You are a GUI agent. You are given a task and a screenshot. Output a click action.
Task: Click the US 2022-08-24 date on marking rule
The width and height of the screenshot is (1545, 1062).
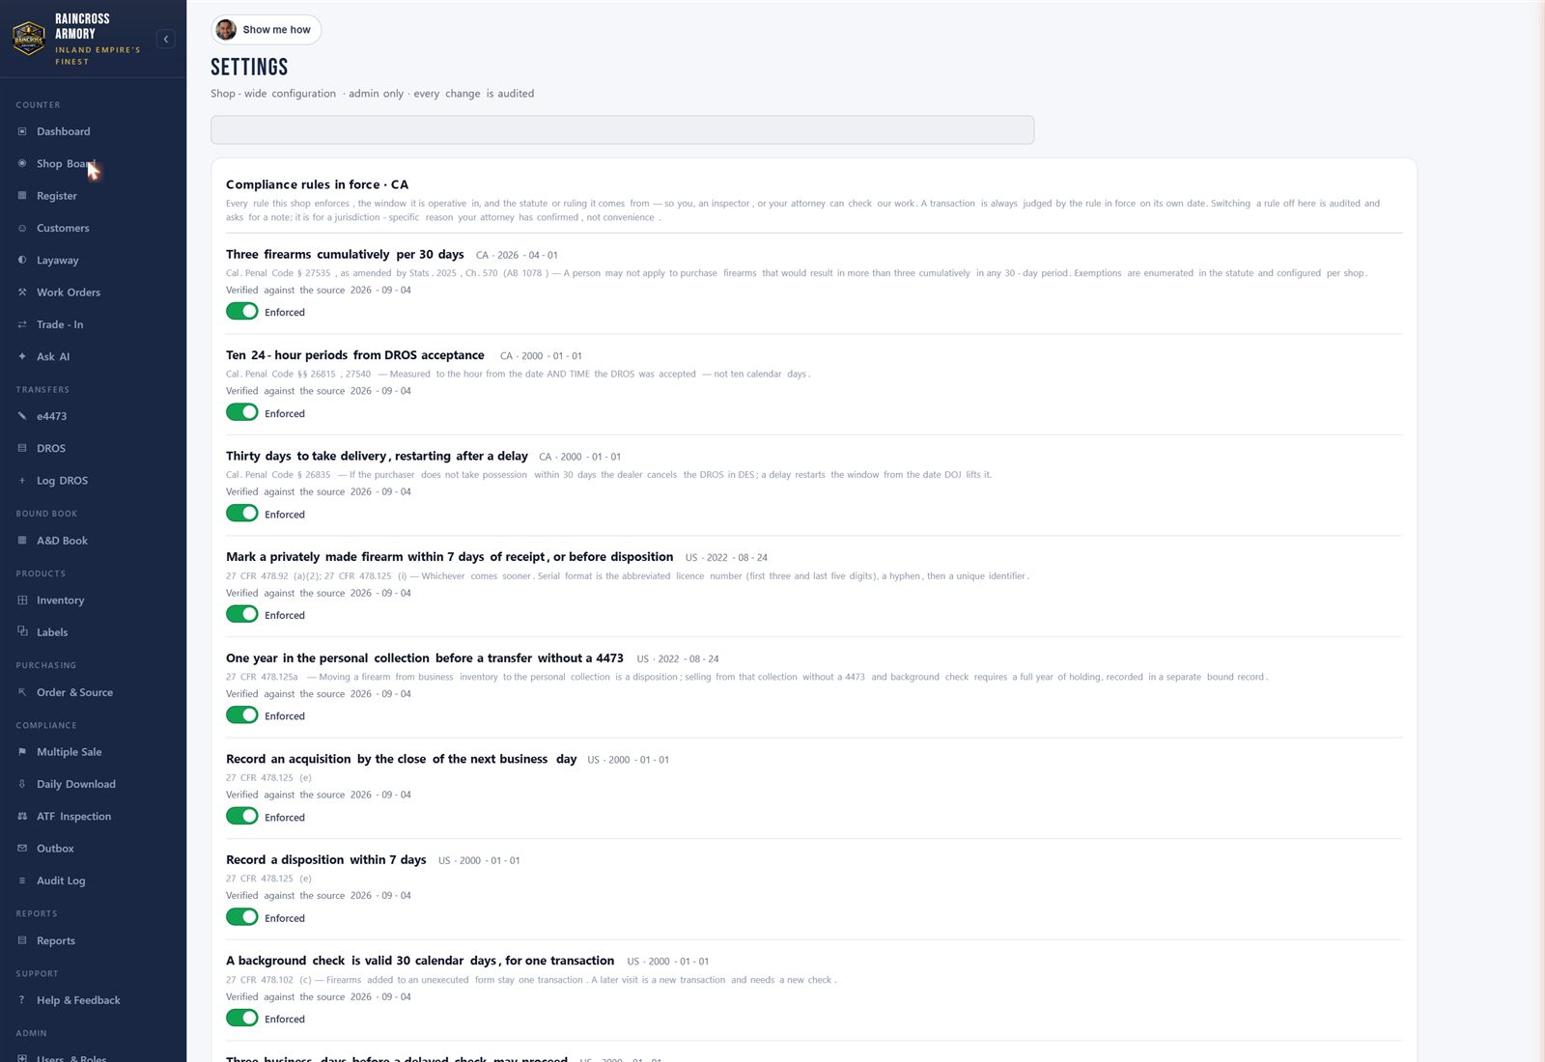(726, 558)
